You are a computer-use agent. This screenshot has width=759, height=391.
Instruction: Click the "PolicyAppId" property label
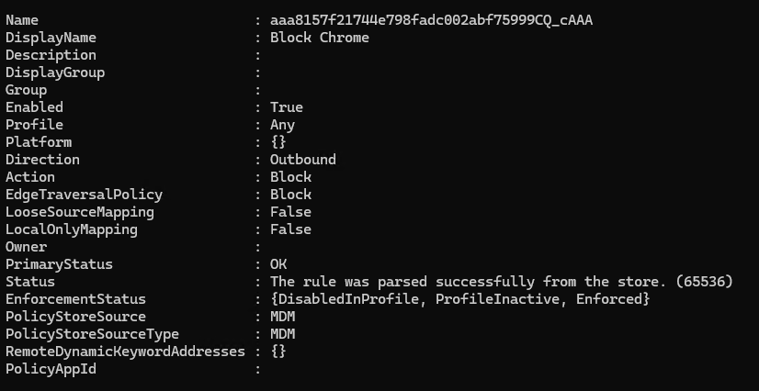click(51, 369)
